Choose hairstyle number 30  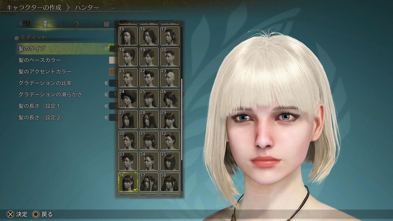pos(128,140)
